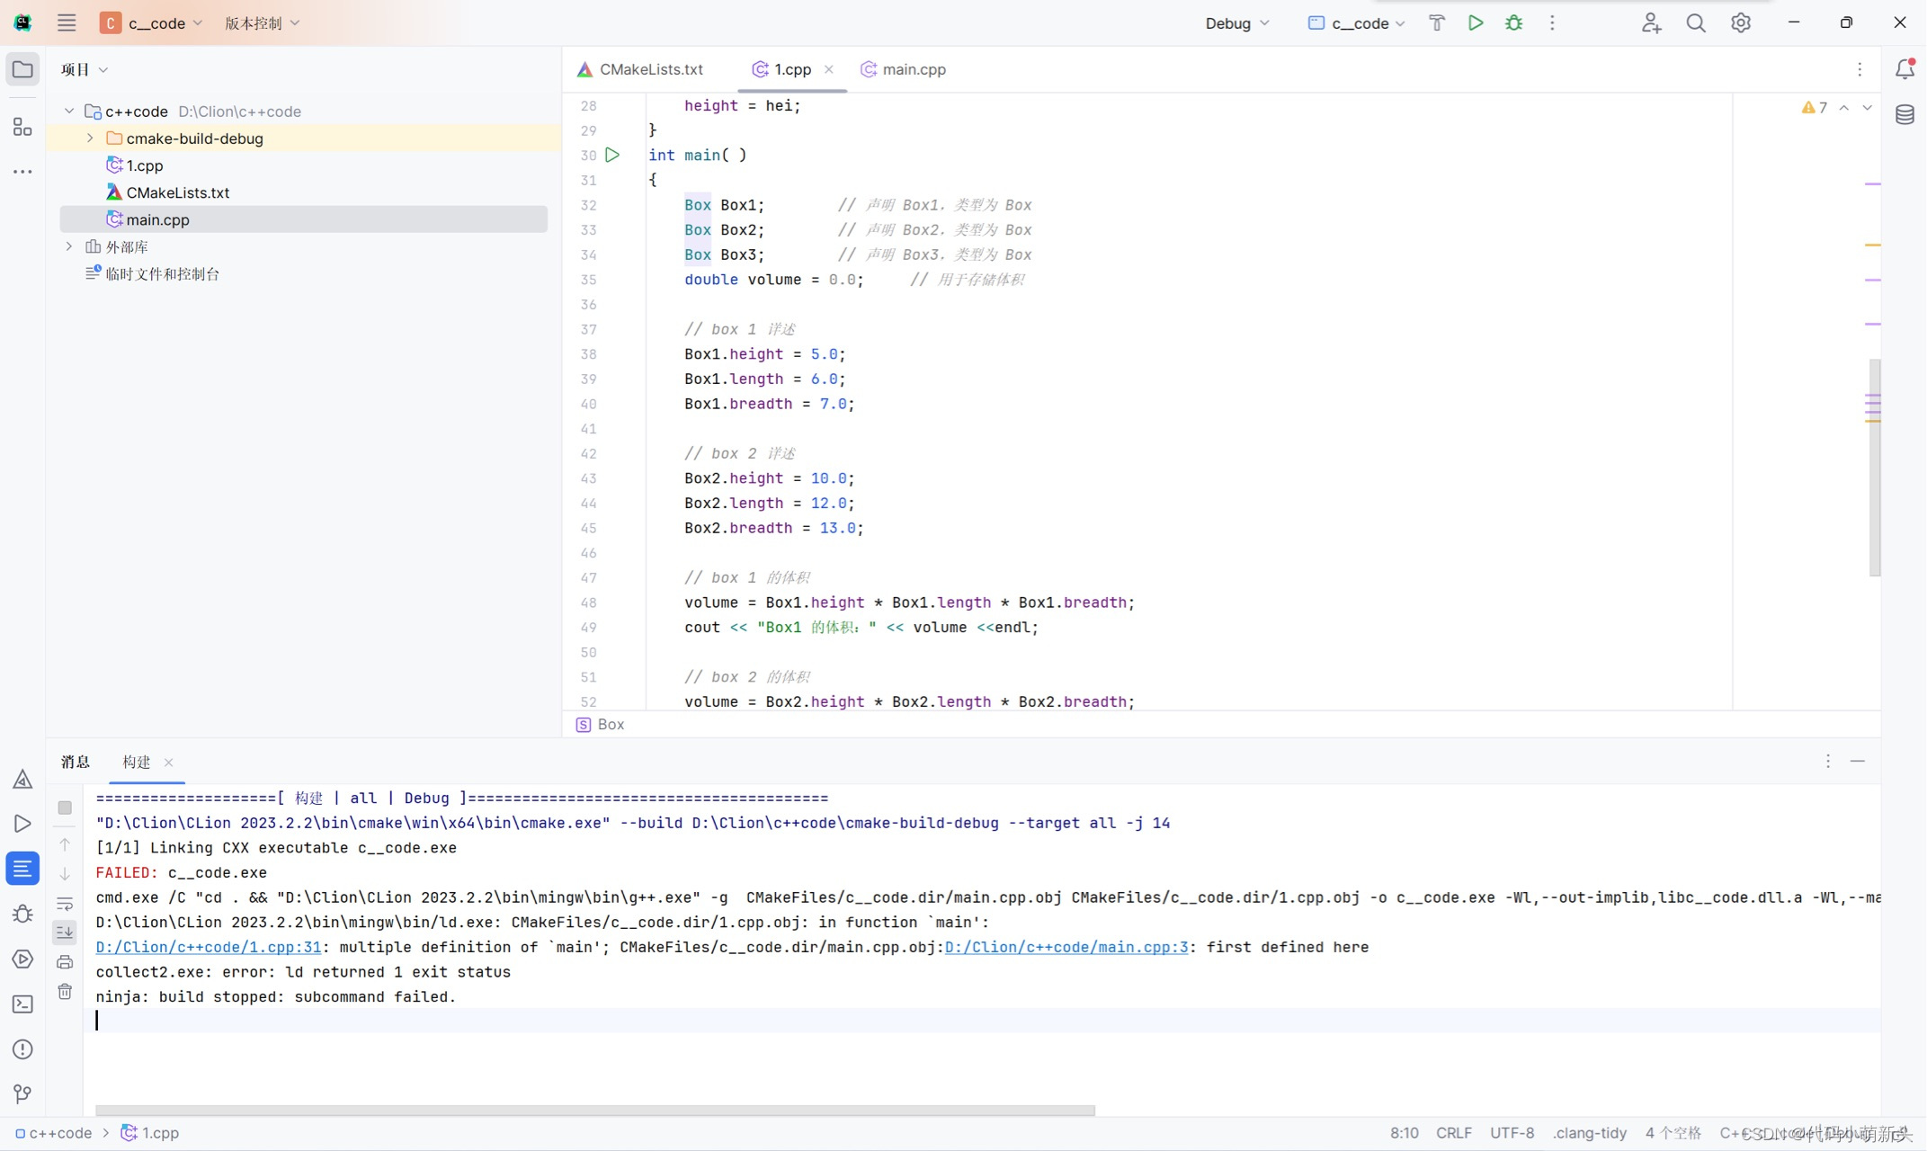Go to previous highlighted warning
The width and height of the screenshot is (1927, 1151).
point(1843,108)
